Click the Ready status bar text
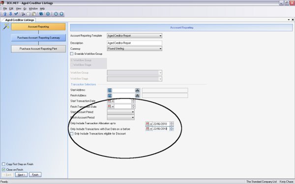295x184 pixels. pos(4,182)
